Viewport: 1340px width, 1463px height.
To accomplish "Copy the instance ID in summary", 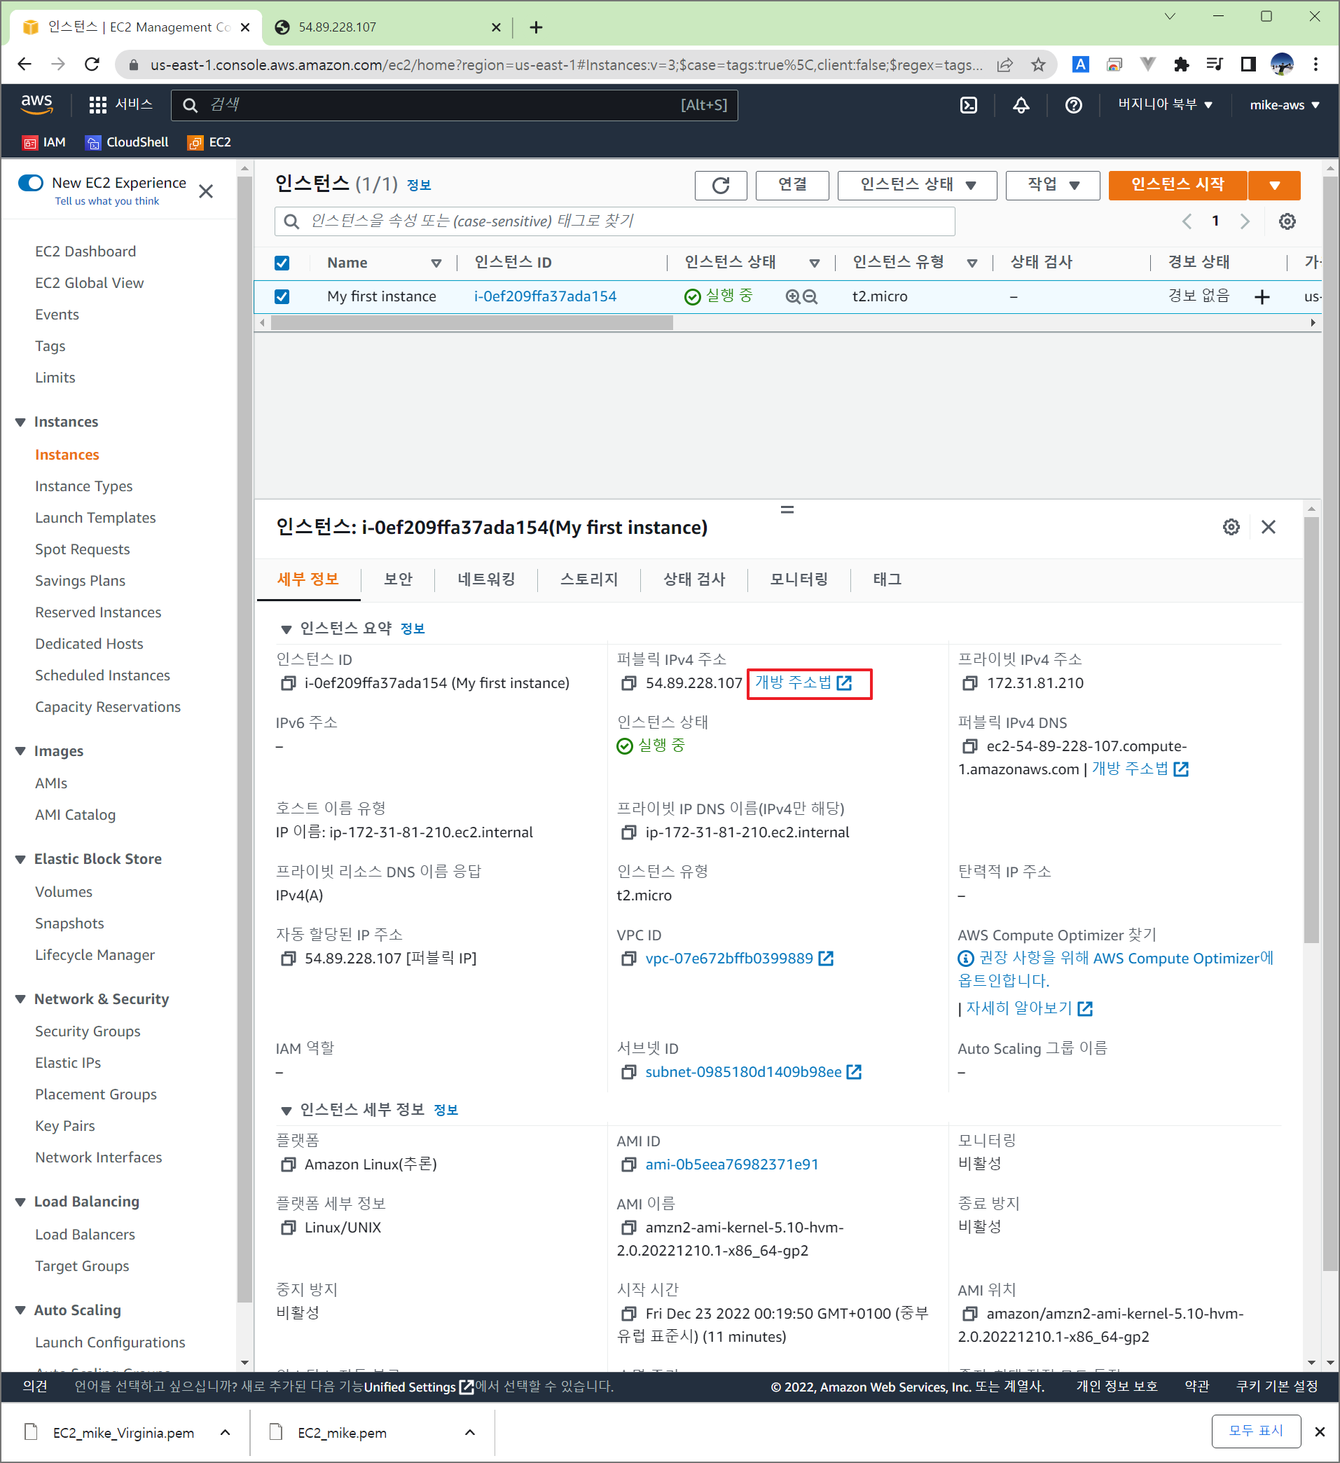I will coord(288,683).
